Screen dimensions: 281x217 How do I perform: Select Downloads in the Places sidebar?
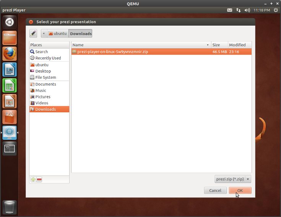[49, 109]
